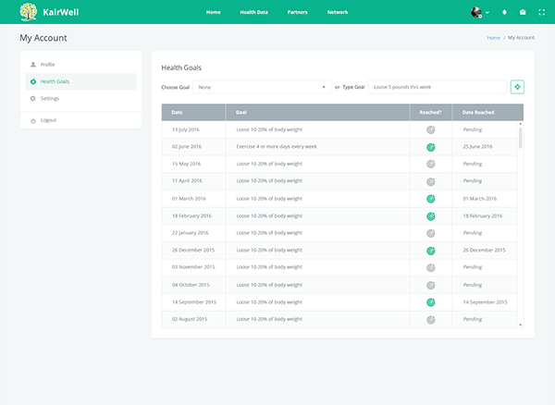Click the Settings gear icon

point(33,98)
